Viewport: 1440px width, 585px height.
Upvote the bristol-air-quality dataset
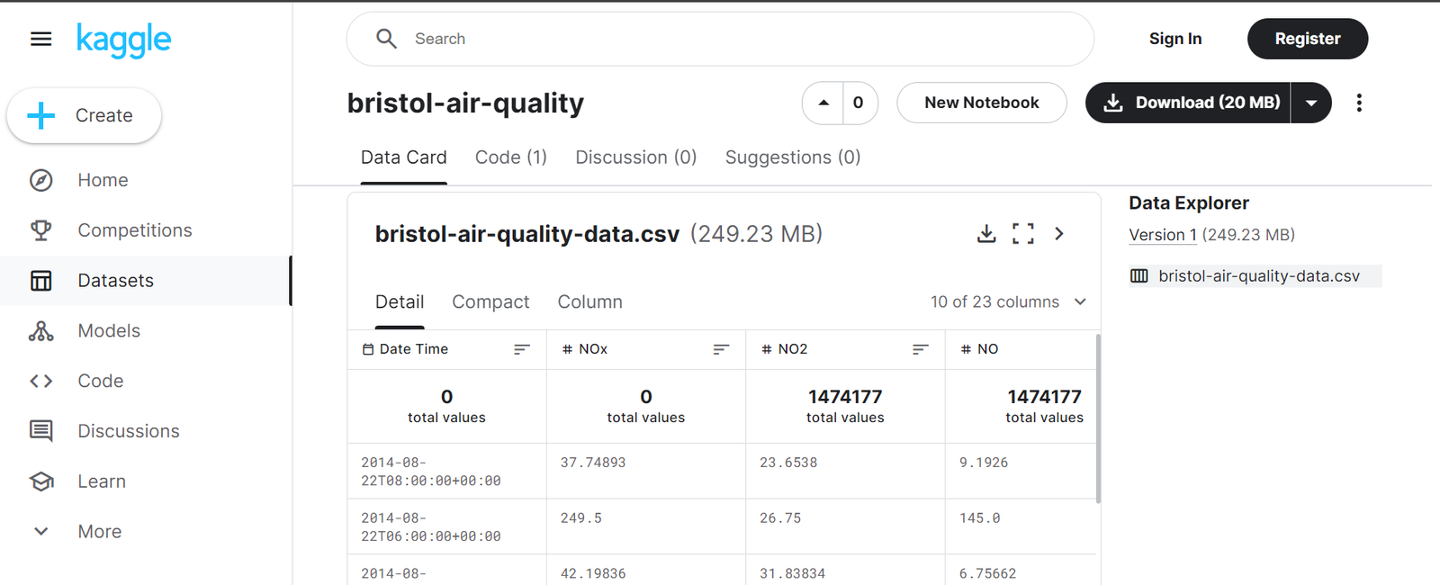click(823, 103)
